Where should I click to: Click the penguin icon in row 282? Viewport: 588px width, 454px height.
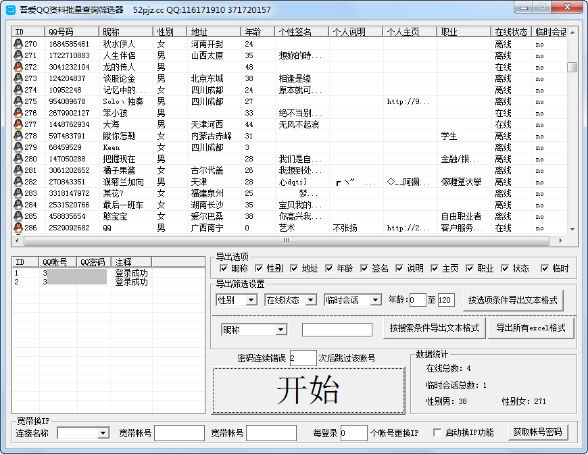point(18,182)
